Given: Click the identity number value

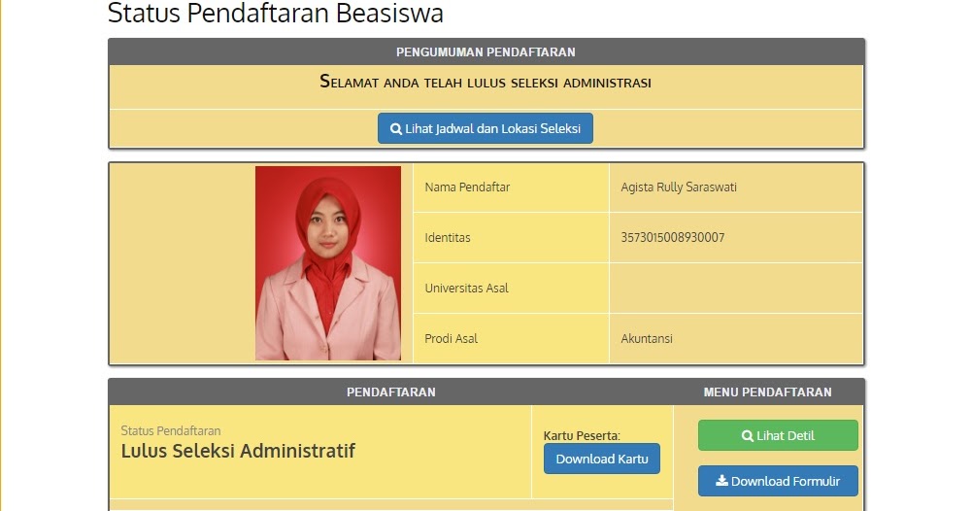Looking at the screenshot, I should click(x=673, y=237).
